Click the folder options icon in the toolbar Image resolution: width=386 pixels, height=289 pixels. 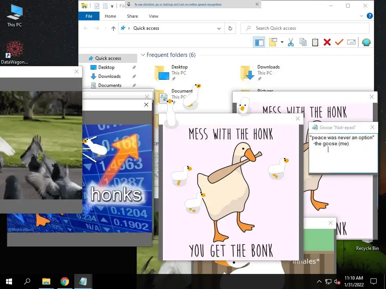click(x=273, y=42)
